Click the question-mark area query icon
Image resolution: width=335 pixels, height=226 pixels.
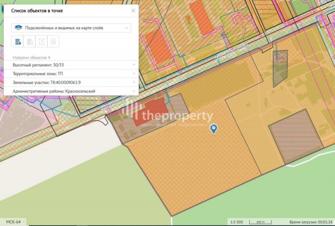pos(41,41)
